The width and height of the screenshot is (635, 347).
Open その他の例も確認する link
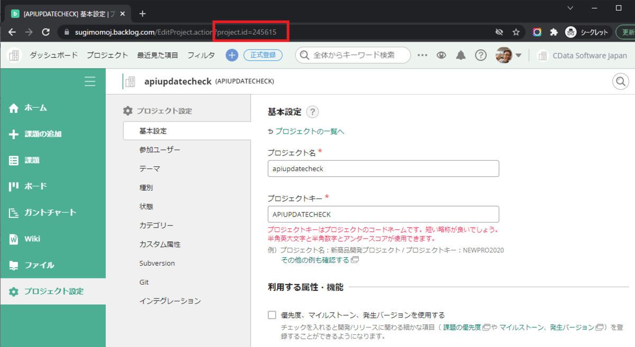coord(320,260)
